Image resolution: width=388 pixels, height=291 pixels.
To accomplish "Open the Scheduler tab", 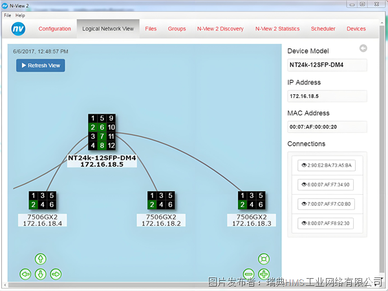I will 323,28.
